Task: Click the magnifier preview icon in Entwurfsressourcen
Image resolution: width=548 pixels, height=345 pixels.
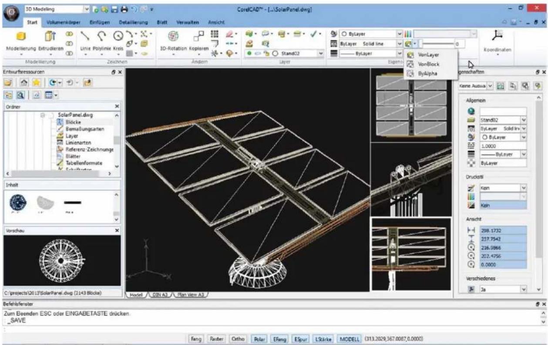Action: pyautogui.click(x=20, y=94)
